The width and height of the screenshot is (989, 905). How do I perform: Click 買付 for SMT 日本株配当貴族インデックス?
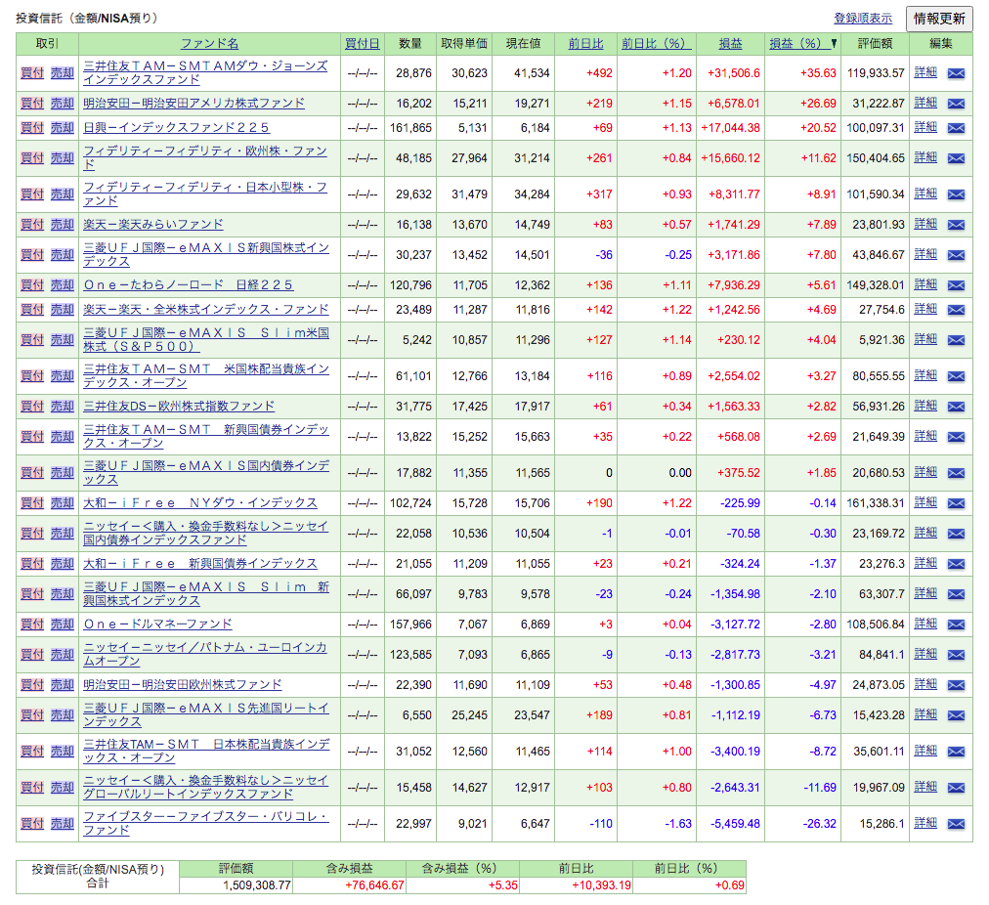32,752
